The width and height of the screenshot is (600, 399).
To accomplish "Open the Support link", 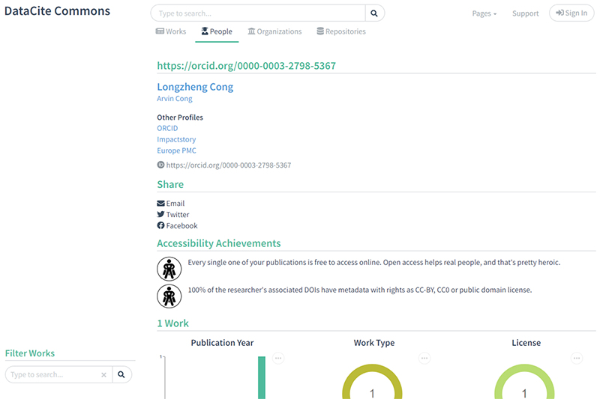I will coord(525,13).
